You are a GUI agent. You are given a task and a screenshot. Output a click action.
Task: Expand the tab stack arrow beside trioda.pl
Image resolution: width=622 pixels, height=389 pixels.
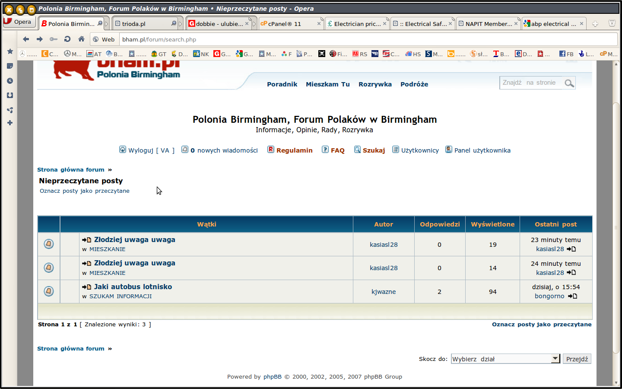coord(181,24)
